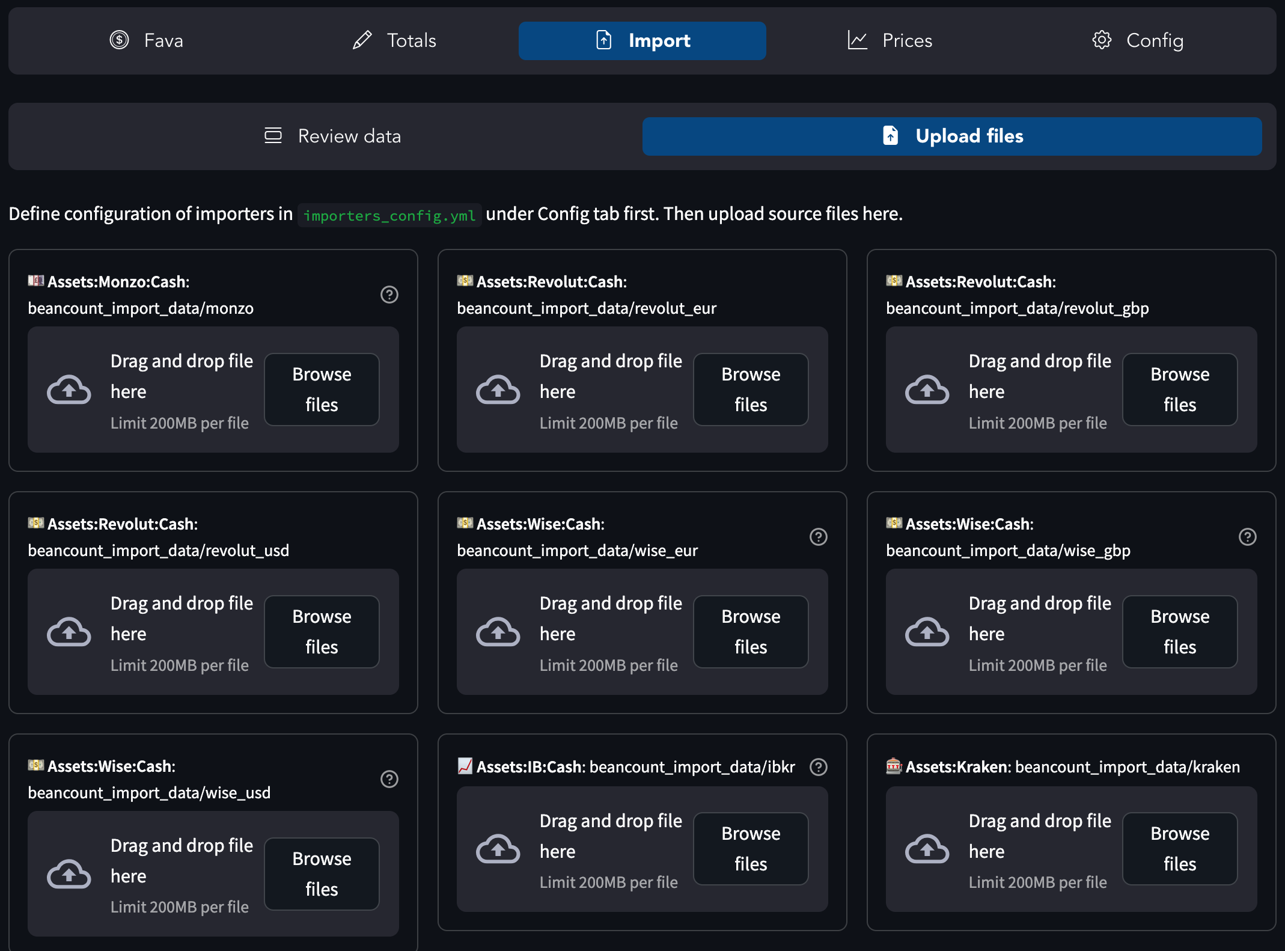
Task: Open the Prices tab
Action: [x=890, y=40]
